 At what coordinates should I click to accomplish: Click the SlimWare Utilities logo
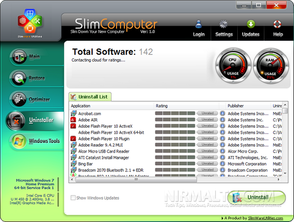tap(30, 23)
